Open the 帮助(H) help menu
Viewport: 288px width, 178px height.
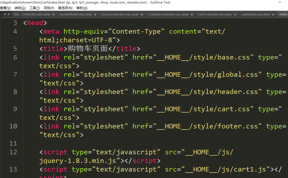pyautogui.click(x=82, y=8)
